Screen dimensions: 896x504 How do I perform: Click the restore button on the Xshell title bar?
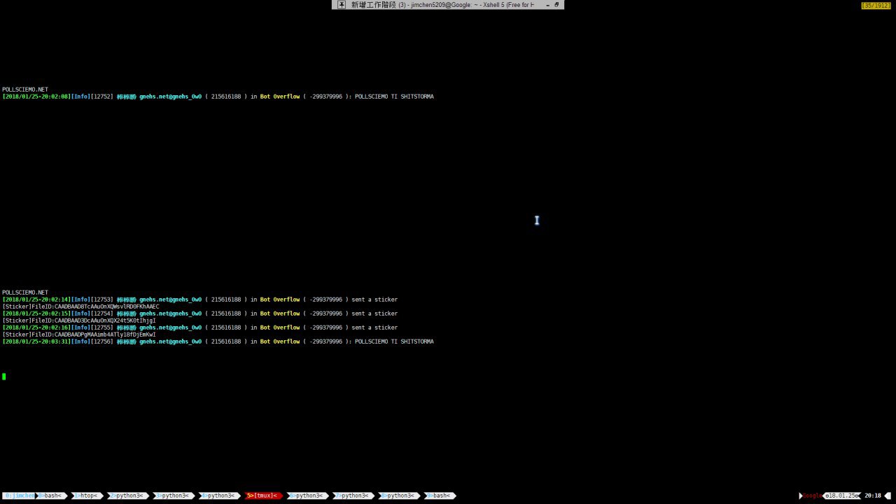(x=557, y=5)
